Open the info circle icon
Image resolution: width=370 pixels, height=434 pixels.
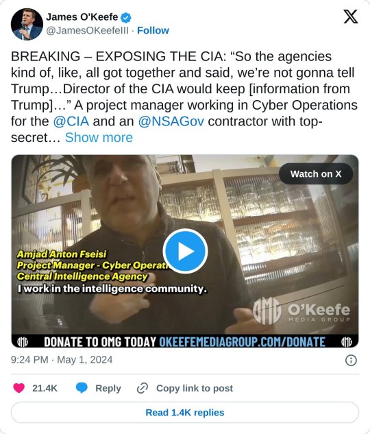coord(351,361)
